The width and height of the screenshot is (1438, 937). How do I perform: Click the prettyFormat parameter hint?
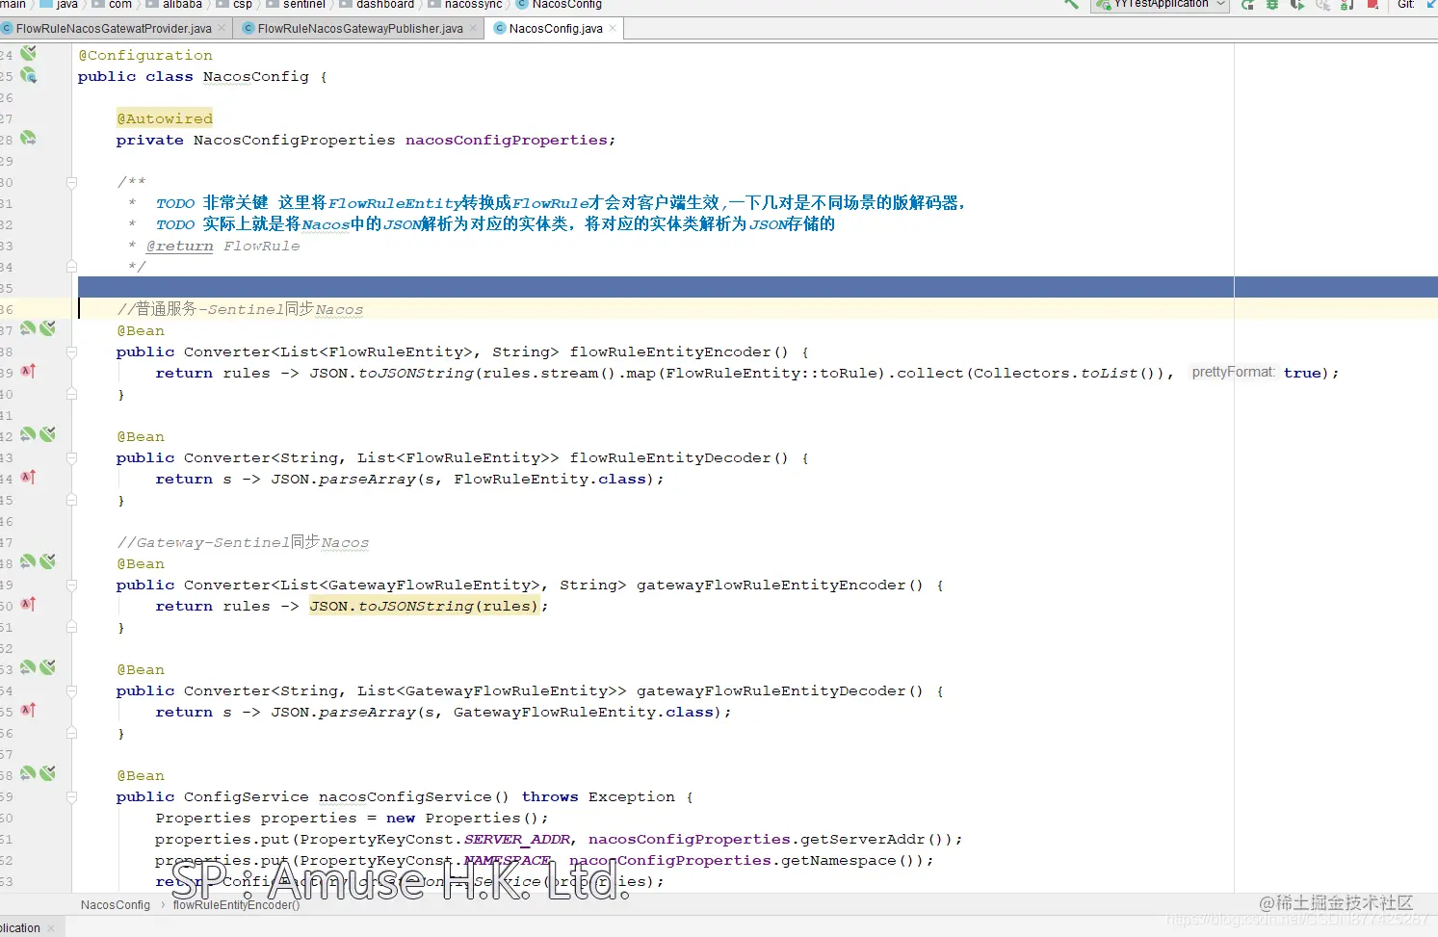pos(1233,372)
